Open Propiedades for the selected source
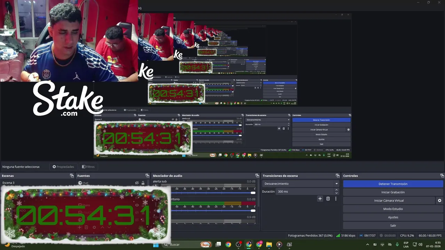Viewport: 445px width, 250px height. tap(63, 167)
